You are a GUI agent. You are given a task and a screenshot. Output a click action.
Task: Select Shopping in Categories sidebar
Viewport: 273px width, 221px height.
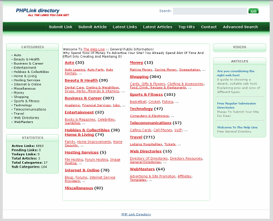21,97
